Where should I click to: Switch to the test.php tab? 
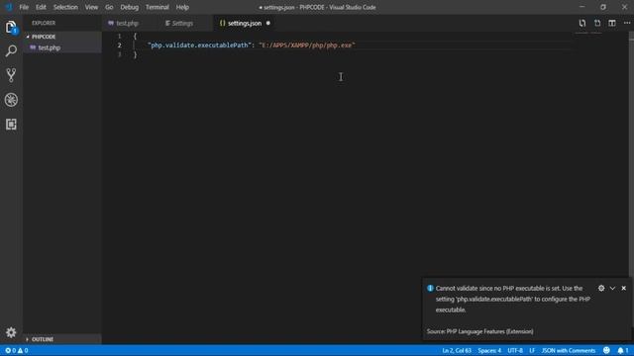tap(127, 24)
